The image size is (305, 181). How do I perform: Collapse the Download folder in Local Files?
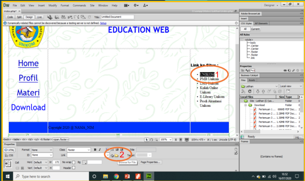click(x=246, y=105)
